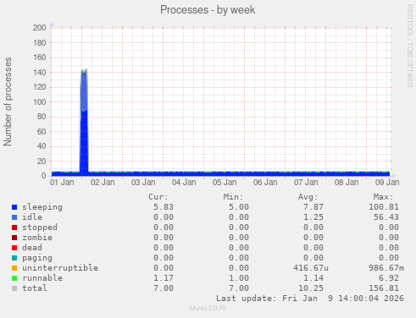416x318 pixels.
Task: Click the total legend color swatch
Action: click(x=14, y=288)
